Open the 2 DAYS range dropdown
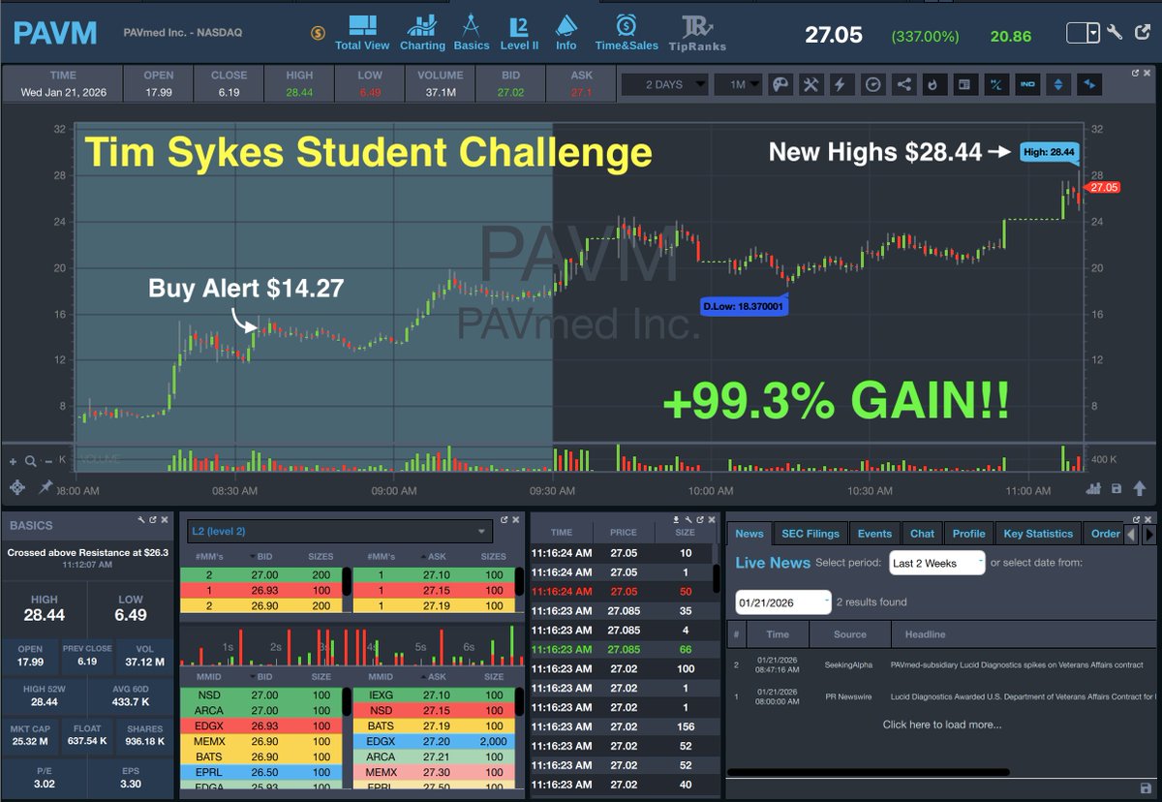1162x802 pixels. [664, 84]
